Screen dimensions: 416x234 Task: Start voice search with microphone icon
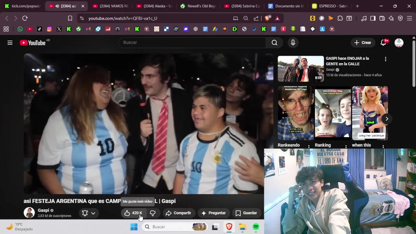(x=293, y=43)
